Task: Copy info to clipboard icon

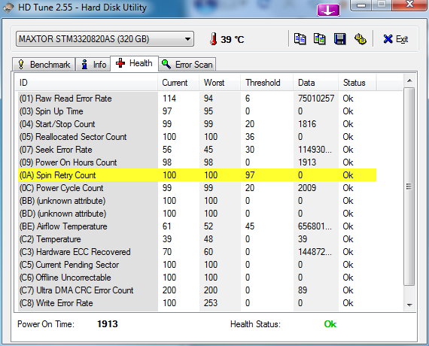Action: pyautogui.click(x=300, y=39)
